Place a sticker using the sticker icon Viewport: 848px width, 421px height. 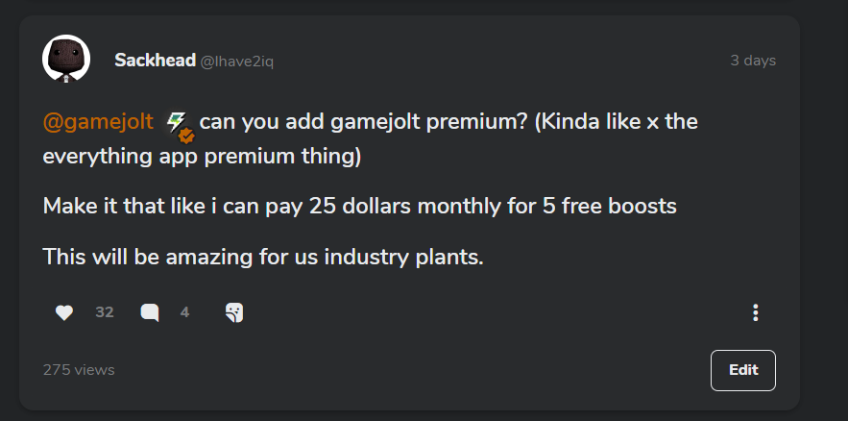(x=233, y=312)
